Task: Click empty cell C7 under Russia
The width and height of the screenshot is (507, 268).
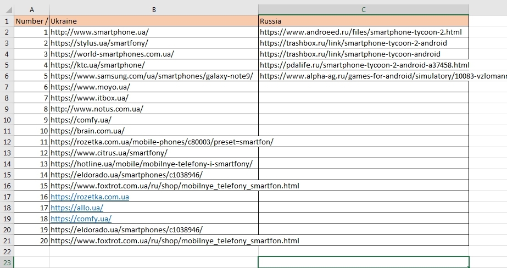Action: pos(364,87)
